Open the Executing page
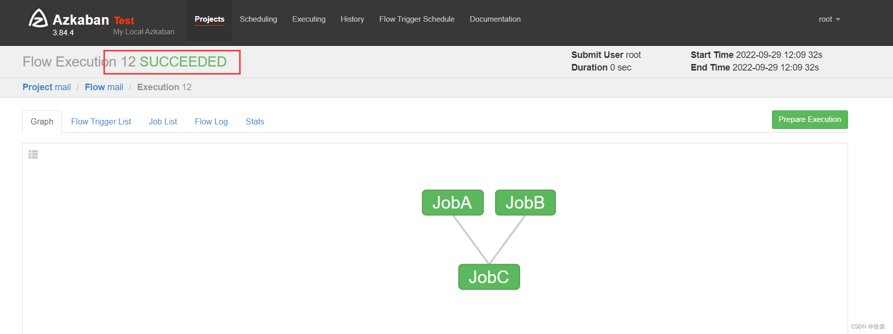 point(309,19)
